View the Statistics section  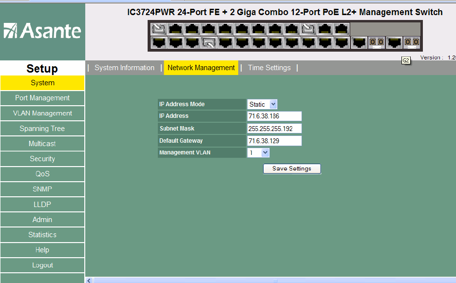click(x=42, y=235)
